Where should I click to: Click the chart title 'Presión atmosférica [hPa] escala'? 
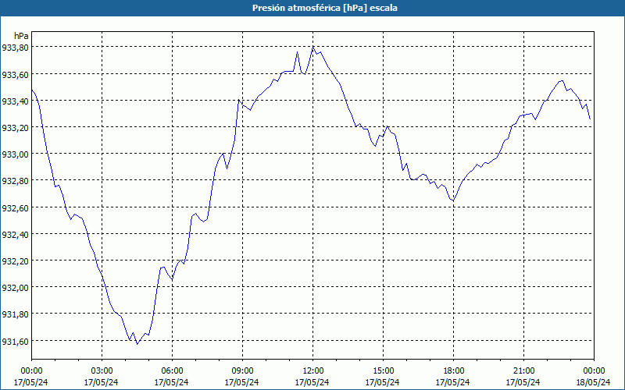click(325, 8)
